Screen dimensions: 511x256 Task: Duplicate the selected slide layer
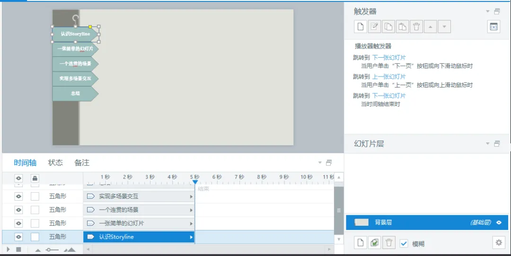(x=374, y=243)
